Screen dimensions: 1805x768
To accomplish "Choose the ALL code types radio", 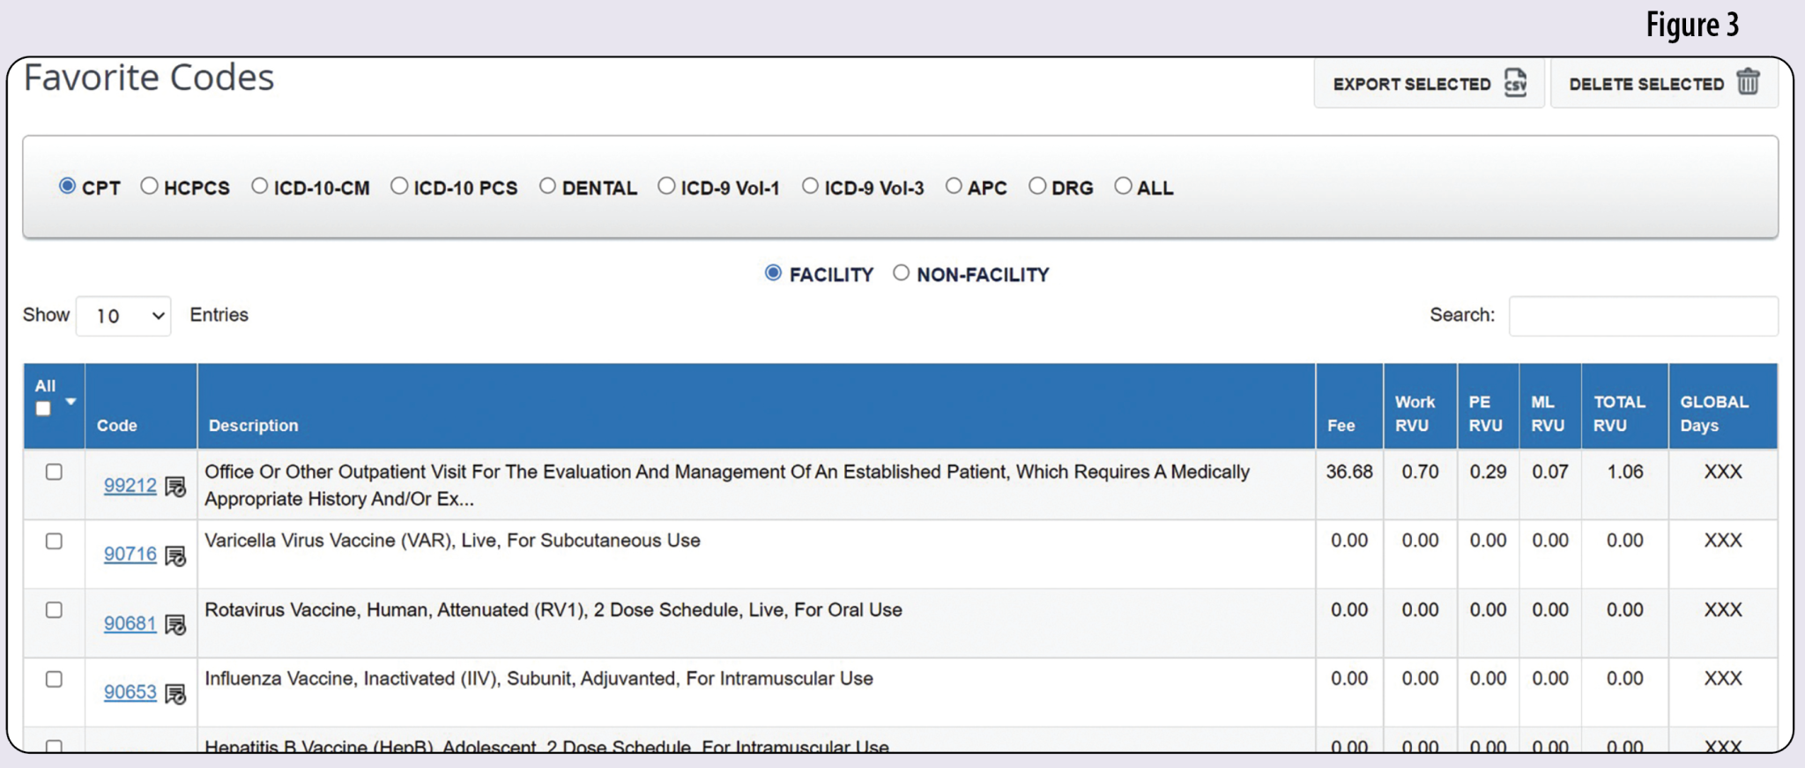I will click(1123, 186).
